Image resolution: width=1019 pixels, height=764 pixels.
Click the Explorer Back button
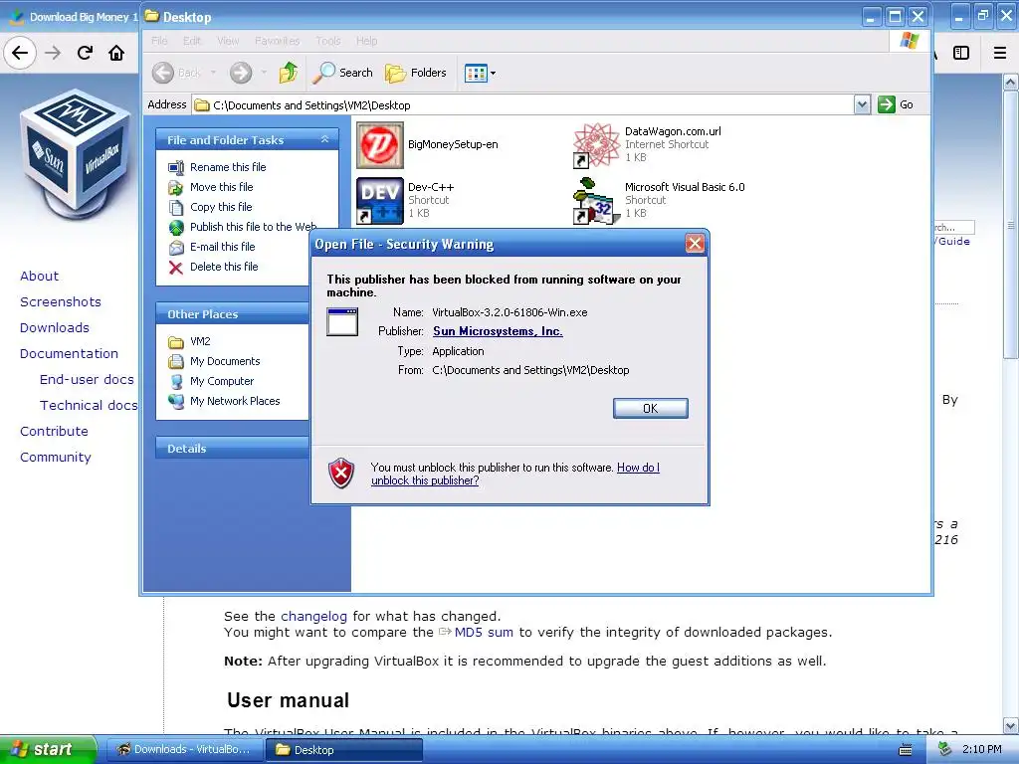click(177, 73)
